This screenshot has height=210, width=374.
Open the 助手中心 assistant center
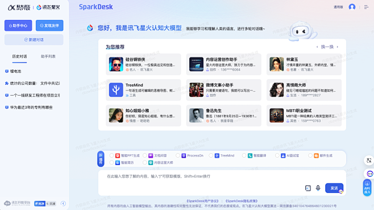click(x=18, y=25)
